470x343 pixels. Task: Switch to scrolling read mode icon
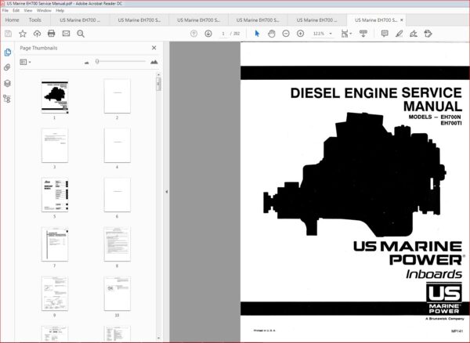[x=363, y=34]
